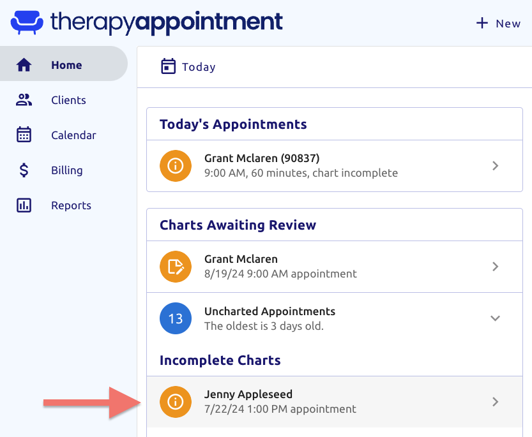Click the blue 13 uncharted appointments badge
Image resolution: width=532 pixels, height=437 pixels.
pos(176,318)
